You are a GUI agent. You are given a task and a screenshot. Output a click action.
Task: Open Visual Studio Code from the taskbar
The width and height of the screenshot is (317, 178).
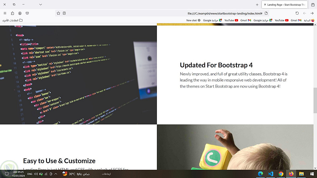tap(271, 174)
